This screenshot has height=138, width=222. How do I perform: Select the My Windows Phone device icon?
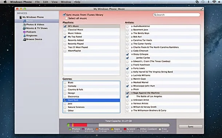pyautogui.click(x=21, y=17)
